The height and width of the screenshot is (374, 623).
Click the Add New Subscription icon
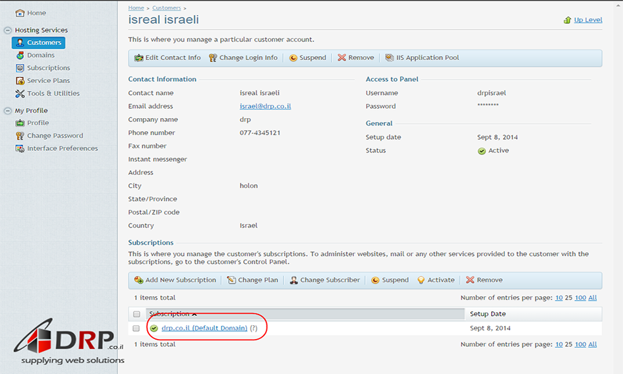pyautogui.click(x=138, y=280)
